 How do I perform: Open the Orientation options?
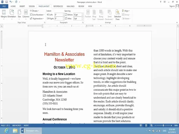pyautogui.click(x=12, y=14)
